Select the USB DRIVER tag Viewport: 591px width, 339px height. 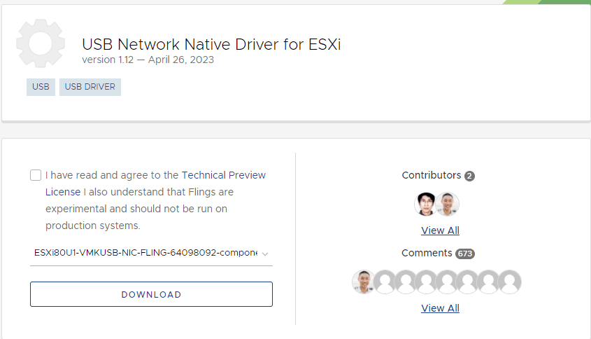[90, 87]
